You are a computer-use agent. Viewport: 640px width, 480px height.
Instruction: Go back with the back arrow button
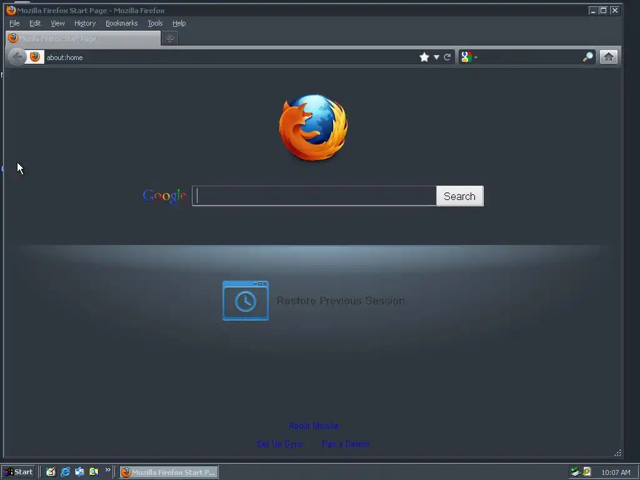(17, 57)
